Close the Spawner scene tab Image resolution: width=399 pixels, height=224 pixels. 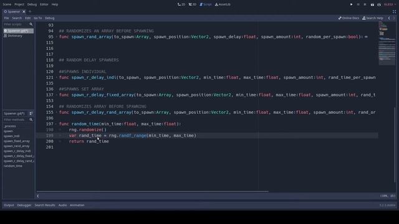tap(24, 12)
